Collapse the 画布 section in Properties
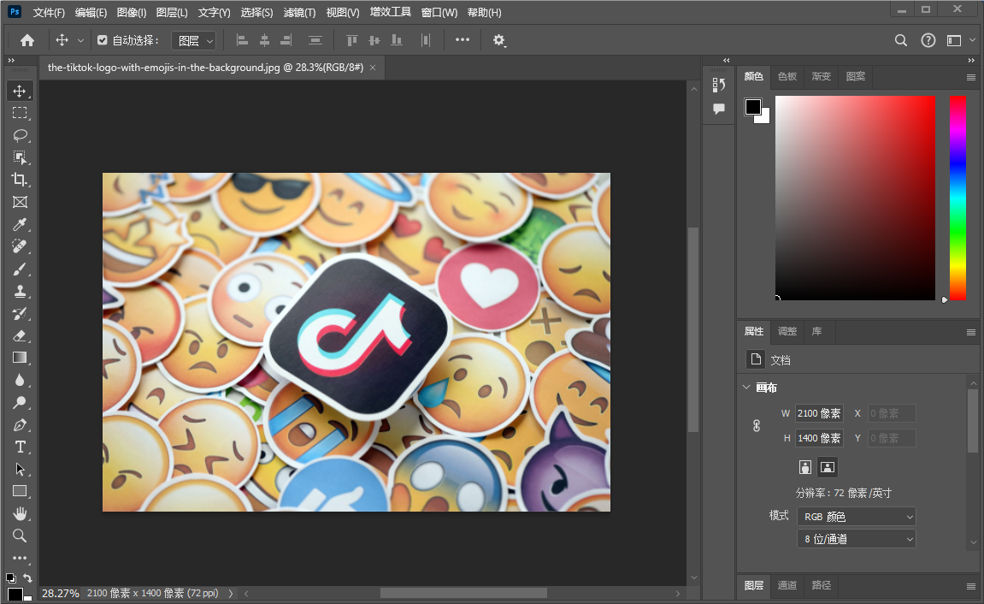This screenshot has width=984, height=604. [x=745, y=387]
